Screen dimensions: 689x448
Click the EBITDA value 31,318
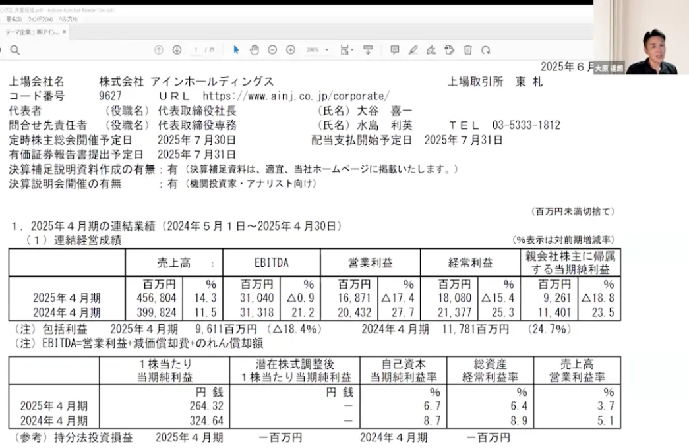[x=257, y=312]
